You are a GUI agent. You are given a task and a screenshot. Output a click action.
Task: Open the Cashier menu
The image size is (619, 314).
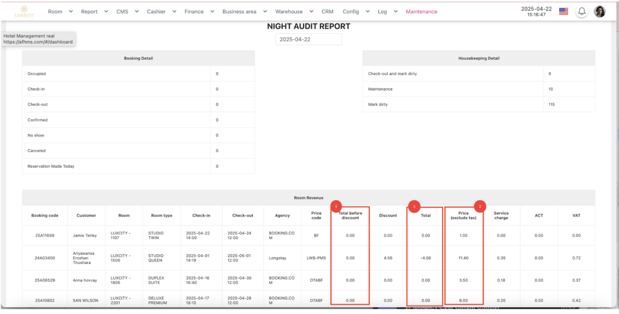point(161,11)
